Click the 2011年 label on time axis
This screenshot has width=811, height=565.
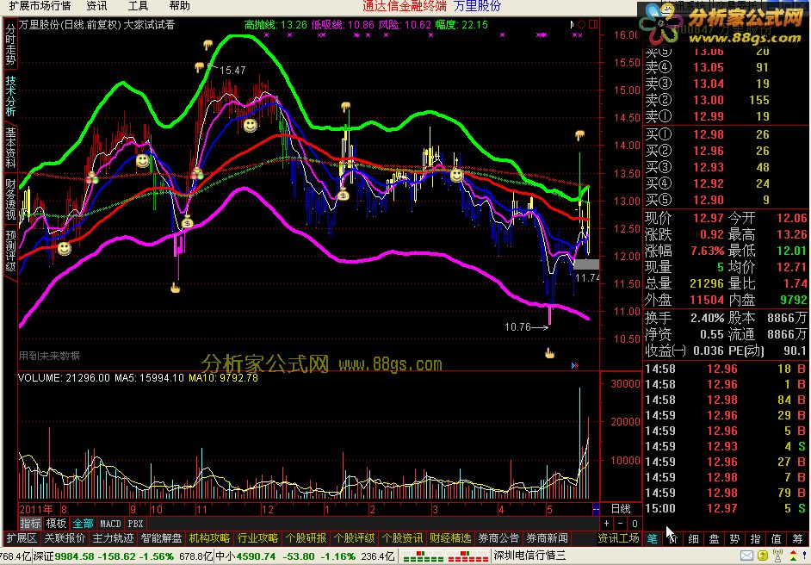point(35,509)
